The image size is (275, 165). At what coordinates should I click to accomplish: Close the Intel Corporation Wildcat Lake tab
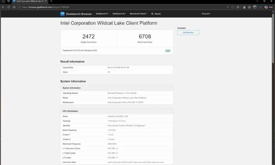(x=46, y=1)
